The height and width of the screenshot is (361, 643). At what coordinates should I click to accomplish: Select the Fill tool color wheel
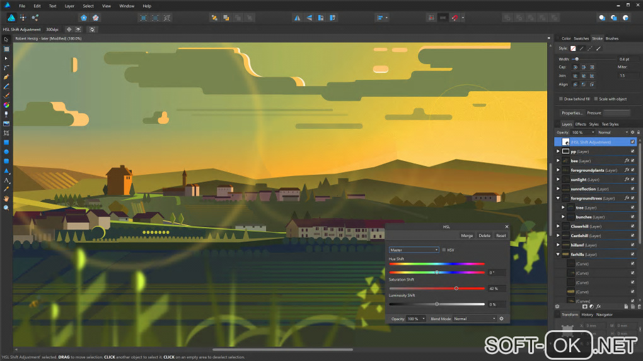6,105
